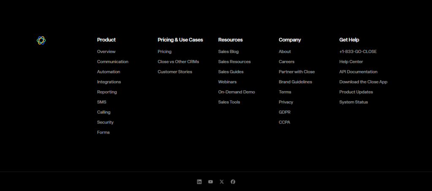Viewport: 432px width, 191px height.
Task: Open API Documentation
Action: click(358, 72)
